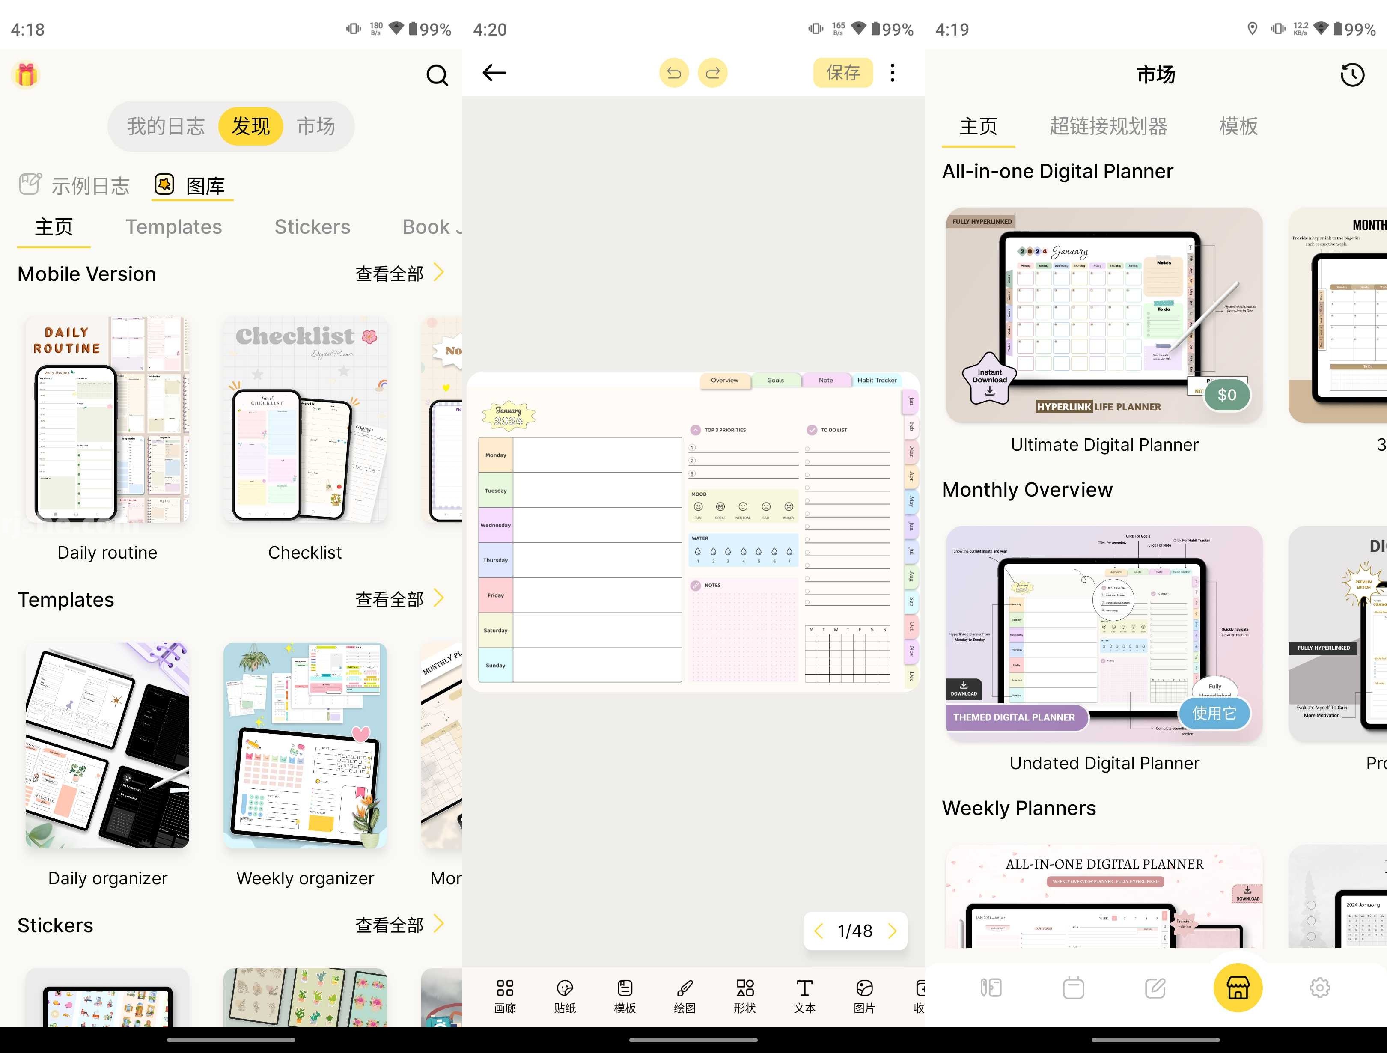Viewport: 1387px width, 1053px height.
Task: Open search on the discover page
Action: (437, 75)
